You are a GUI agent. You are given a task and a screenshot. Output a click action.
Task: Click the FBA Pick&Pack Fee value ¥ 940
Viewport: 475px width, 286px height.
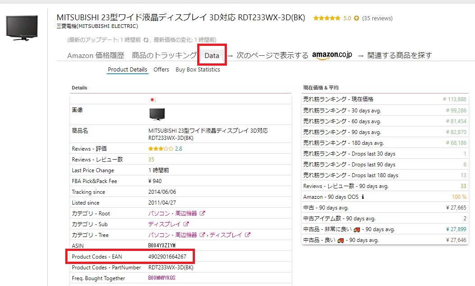(155, 181)
